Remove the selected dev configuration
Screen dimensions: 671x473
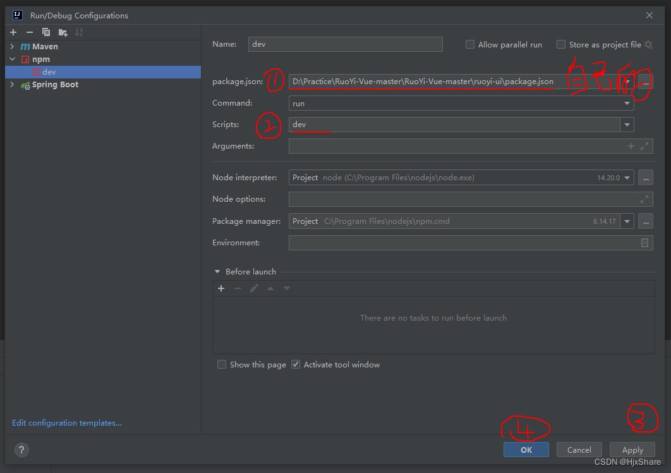tap(29, 32)
